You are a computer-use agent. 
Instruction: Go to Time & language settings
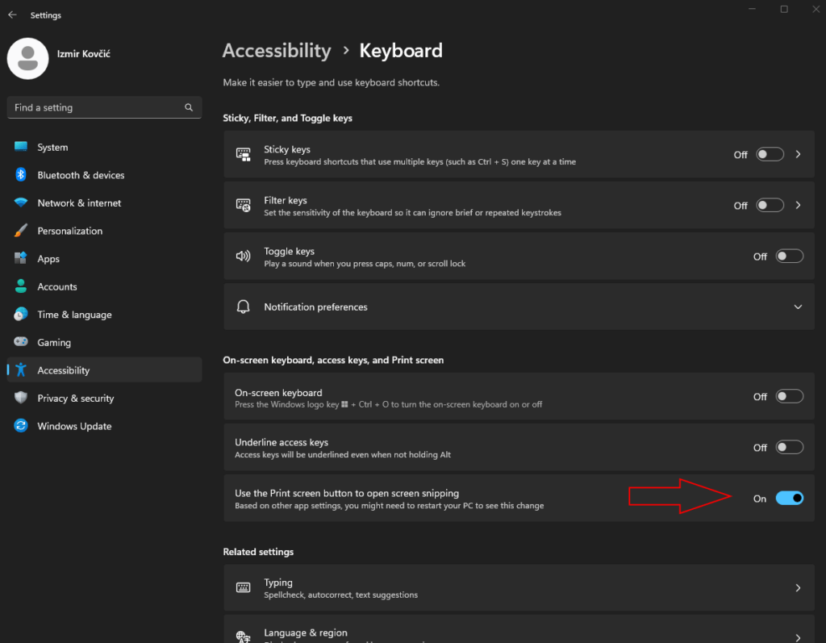(74, 315)
